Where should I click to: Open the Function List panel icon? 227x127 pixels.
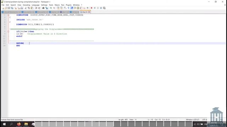81,8
